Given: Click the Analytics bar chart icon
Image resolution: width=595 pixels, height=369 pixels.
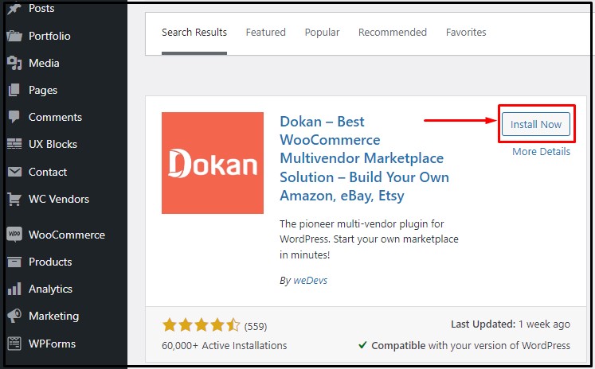Looking at the screenshot, I should coord(14,289).
